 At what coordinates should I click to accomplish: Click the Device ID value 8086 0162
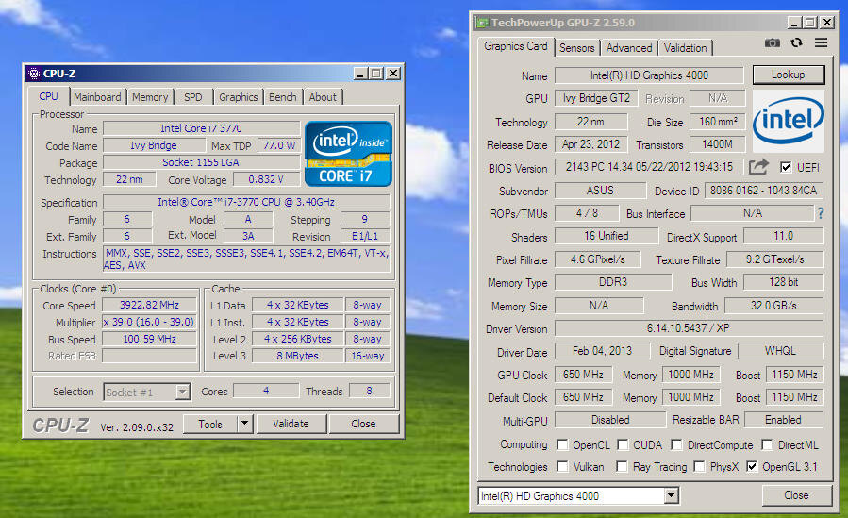click(x=763, y=191)
